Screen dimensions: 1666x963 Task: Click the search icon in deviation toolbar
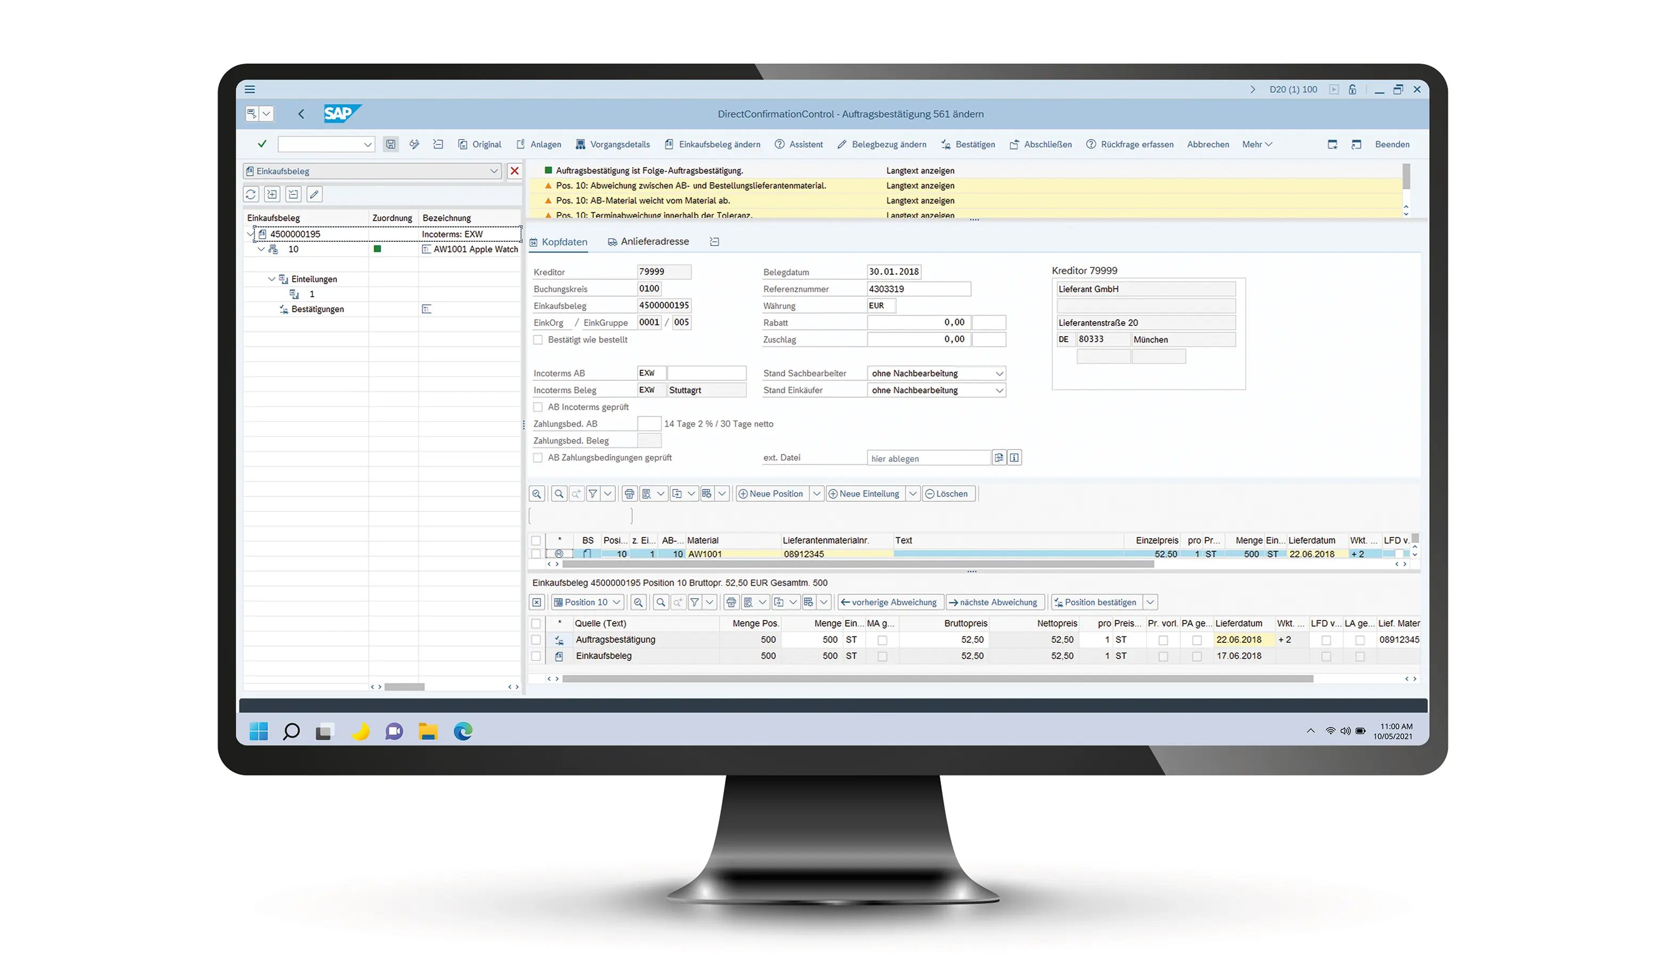(x=661, y=602)
